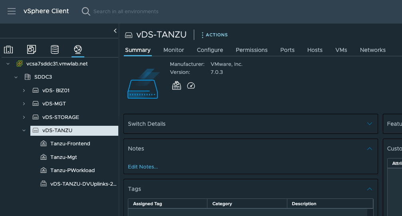Expand the vDS-STORAGE tree node
The height and width of the screenshot is (216, 402).
(x=24, y=117)
